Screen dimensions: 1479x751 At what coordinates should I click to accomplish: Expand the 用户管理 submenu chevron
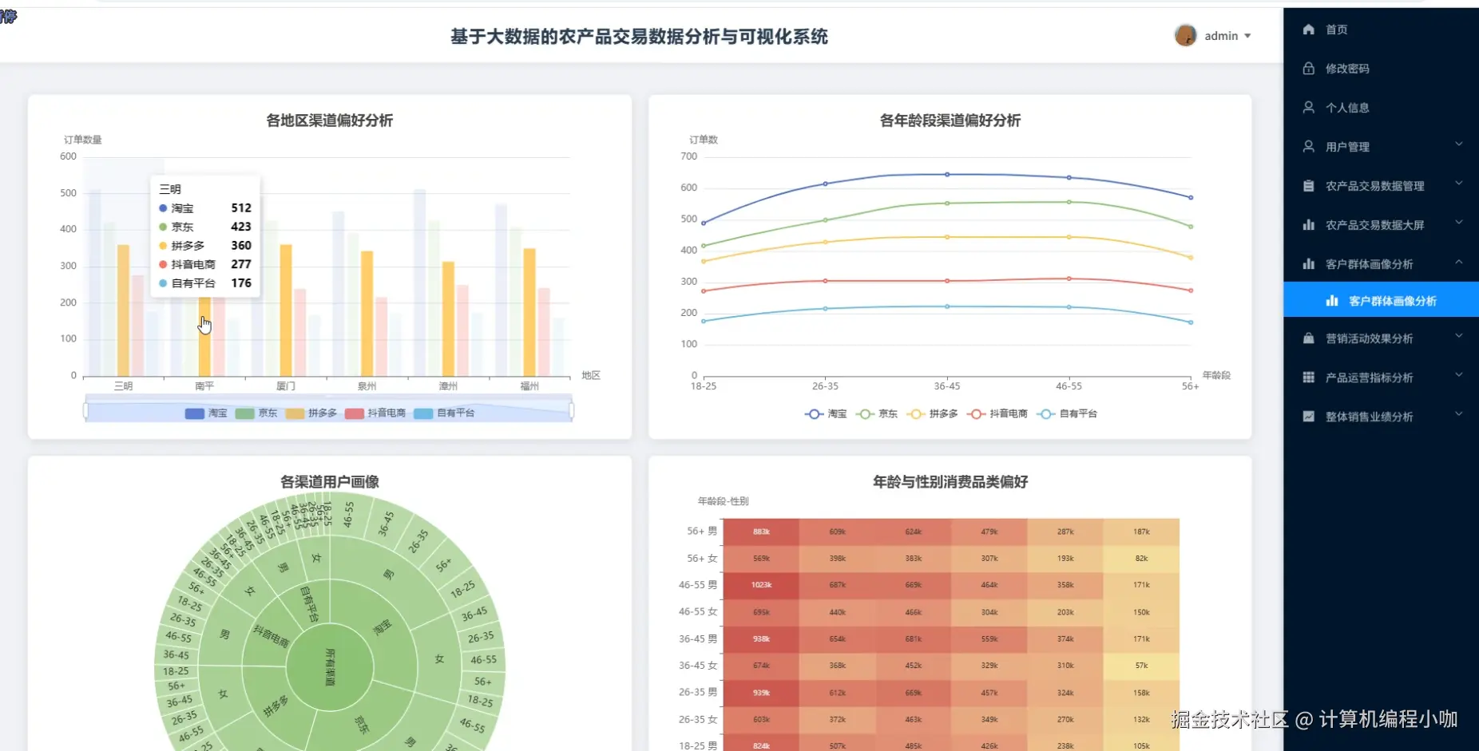[1458, 144]
